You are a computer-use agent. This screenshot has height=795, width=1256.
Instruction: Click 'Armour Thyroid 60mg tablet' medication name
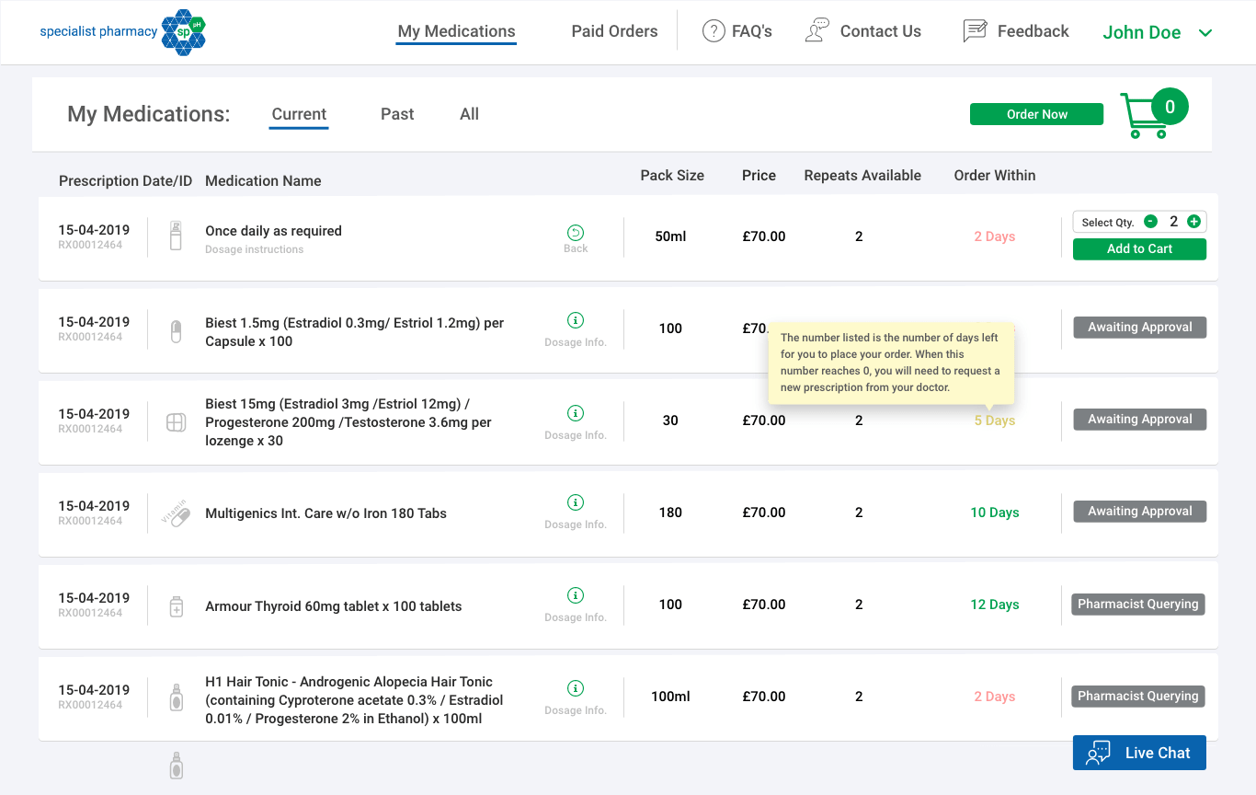tap(333, 606)
